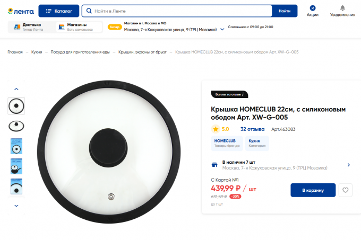Open the Акции promotions icon
Screen dimensions: 361x240
pos(313,8)
